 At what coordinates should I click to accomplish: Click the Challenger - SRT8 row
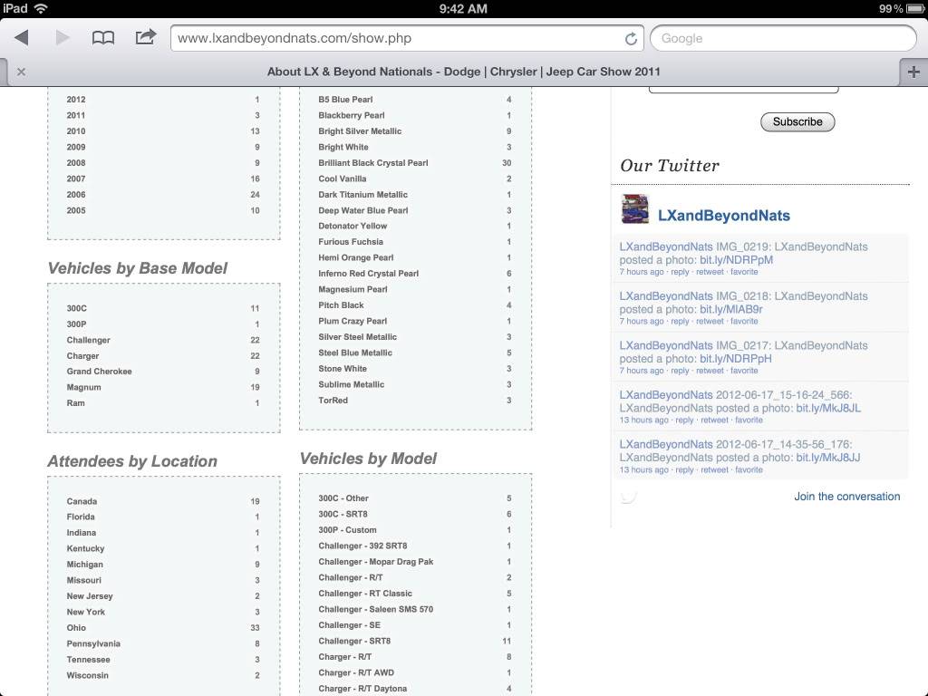[x=415, y=641]
